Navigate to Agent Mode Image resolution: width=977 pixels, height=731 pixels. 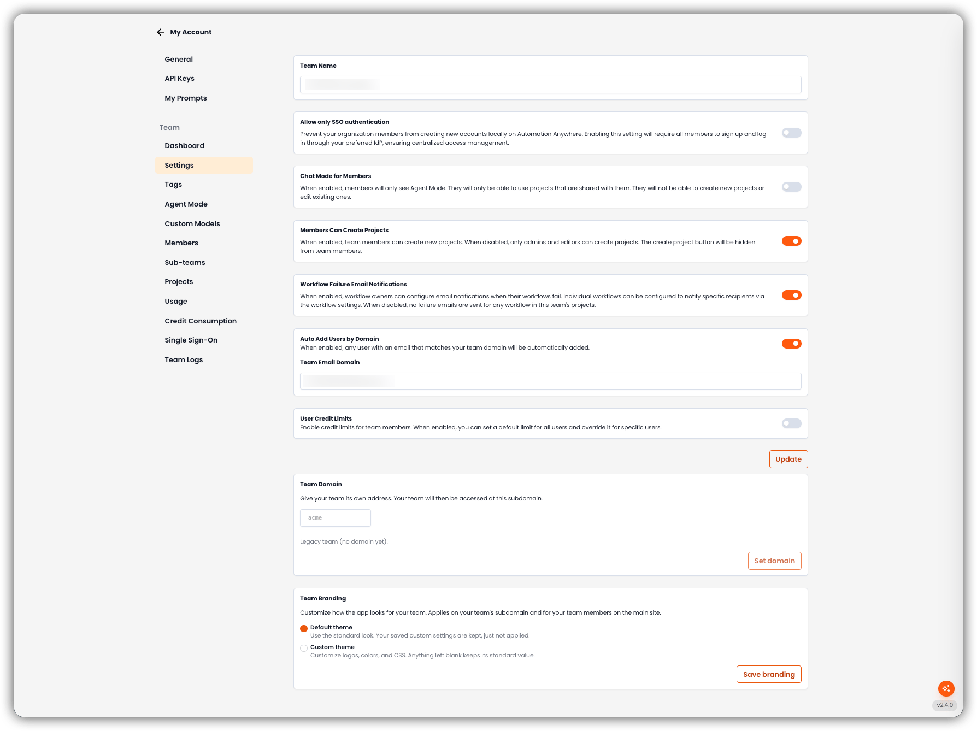pyautogui.click(x=186, y=204)
